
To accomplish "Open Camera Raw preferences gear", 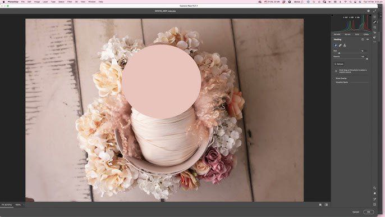I will 368,11.
